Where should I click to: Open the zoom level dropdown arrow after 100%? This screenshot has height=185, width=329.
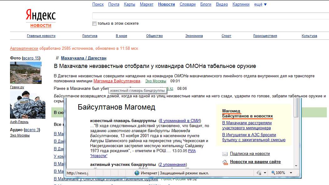coord(291,173)
